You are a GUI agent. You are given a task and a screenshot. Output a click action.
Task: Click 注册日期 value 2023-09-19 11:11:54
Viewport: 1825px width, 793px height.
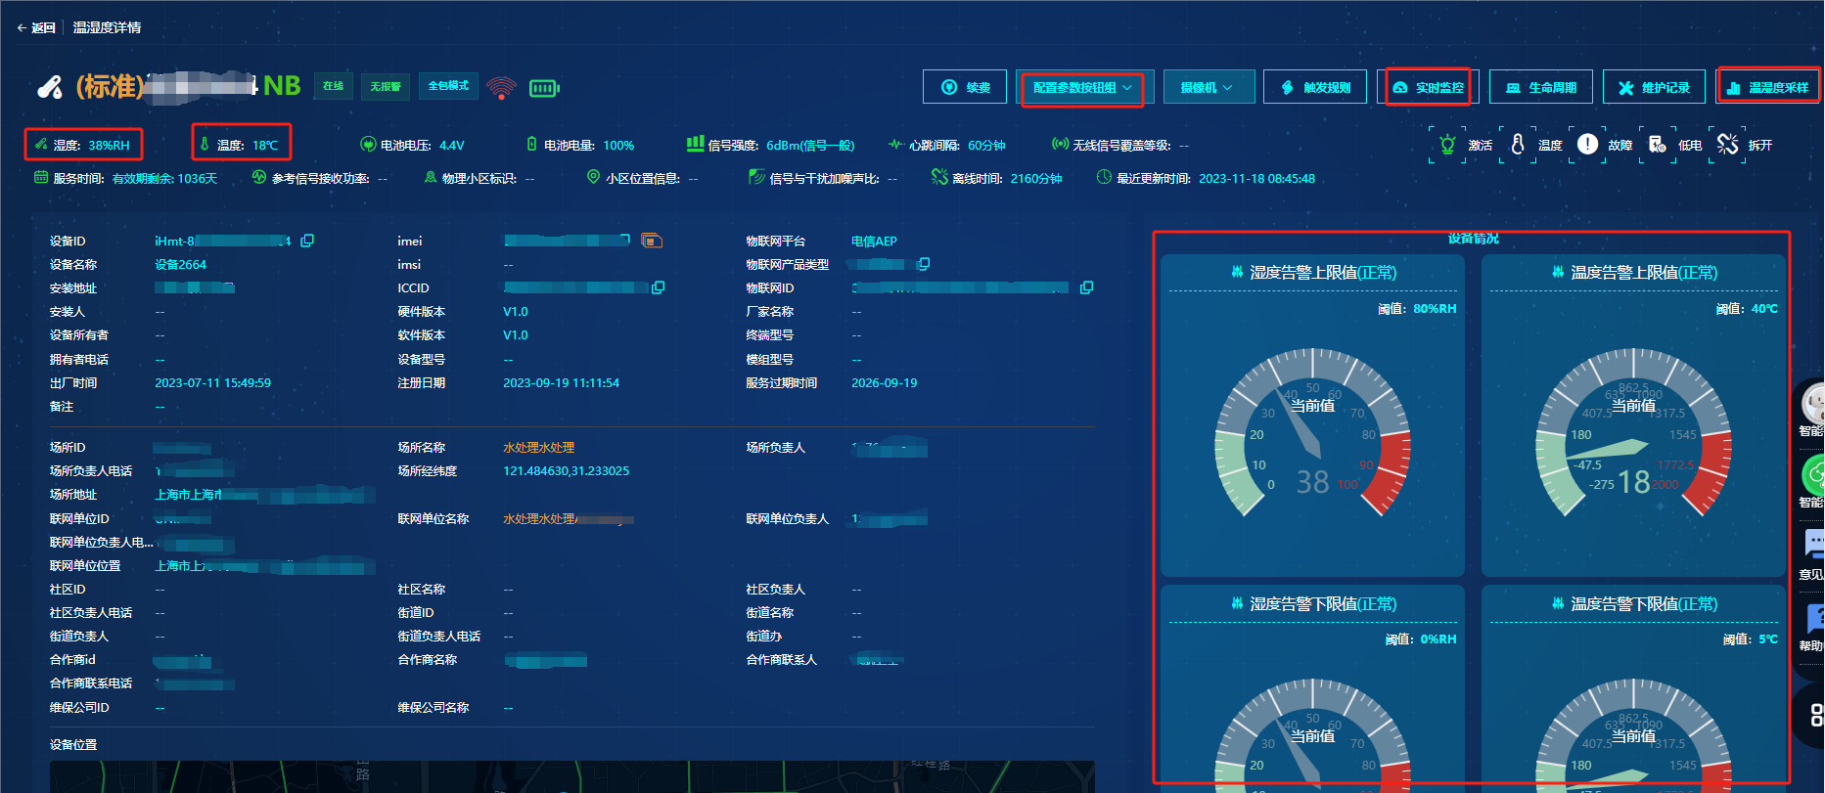(x=561, y=383)
